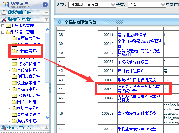Open the 通讯录可查看高管联系信息职级设置 link
This screenshot has height=133, width=179.
pyautogui.click(x=138, y=89)
